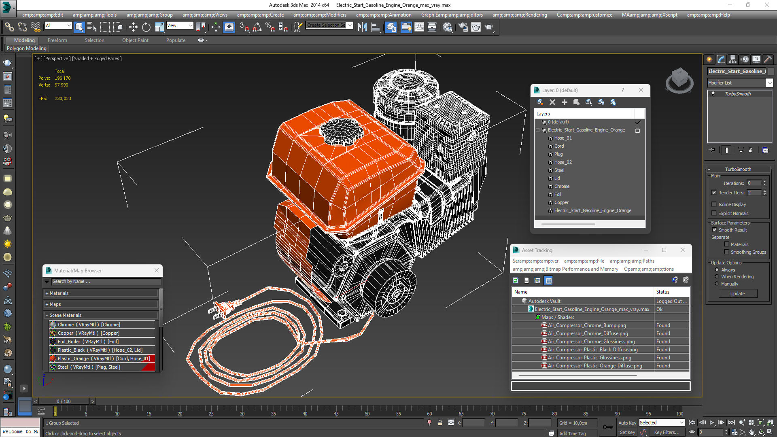This screenshot has width=777, height=437.
Task: Select the When Rendering radio option
Action: coord(717,277)
